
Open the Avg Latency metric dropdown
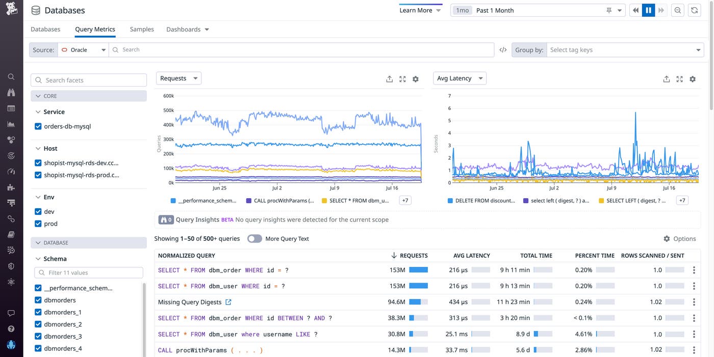point(458,78)
